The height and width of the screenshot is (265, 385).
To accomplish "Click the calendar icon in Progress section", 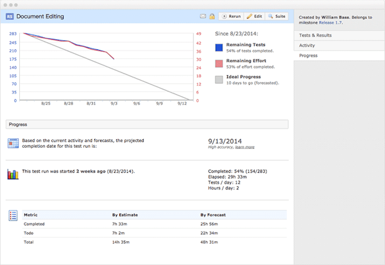I will 12,143.
